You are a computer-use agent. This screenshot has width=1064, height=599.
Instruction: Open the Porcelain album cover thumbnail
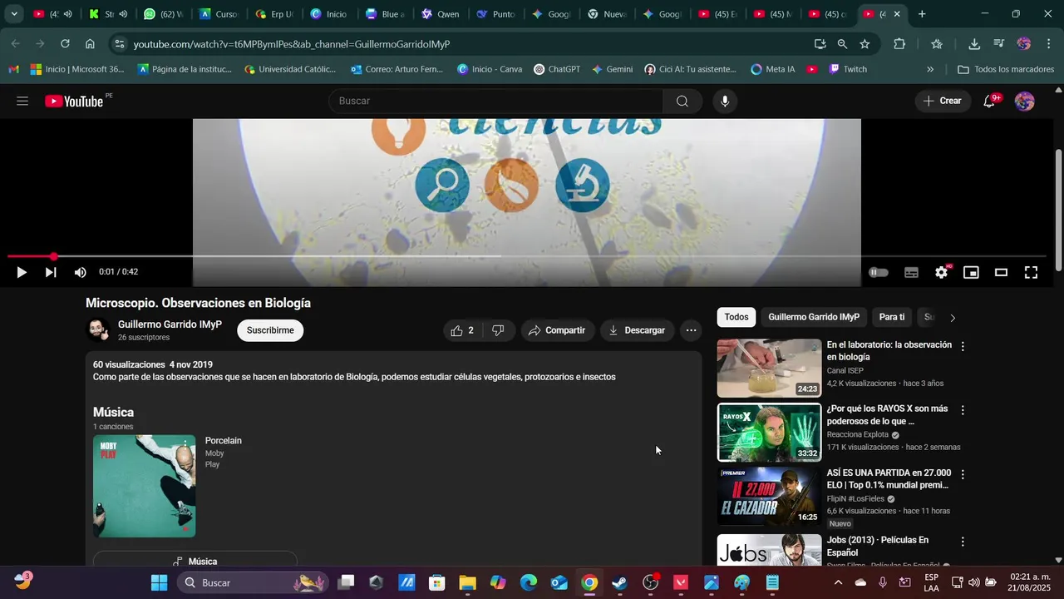coord(145,486)
